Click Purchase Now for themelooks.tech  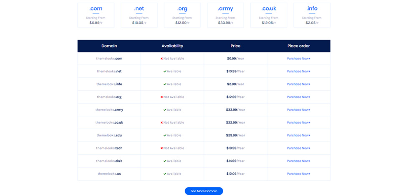point(299,148)
